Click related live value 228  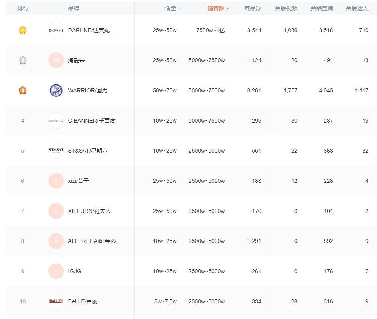[328, 181]
